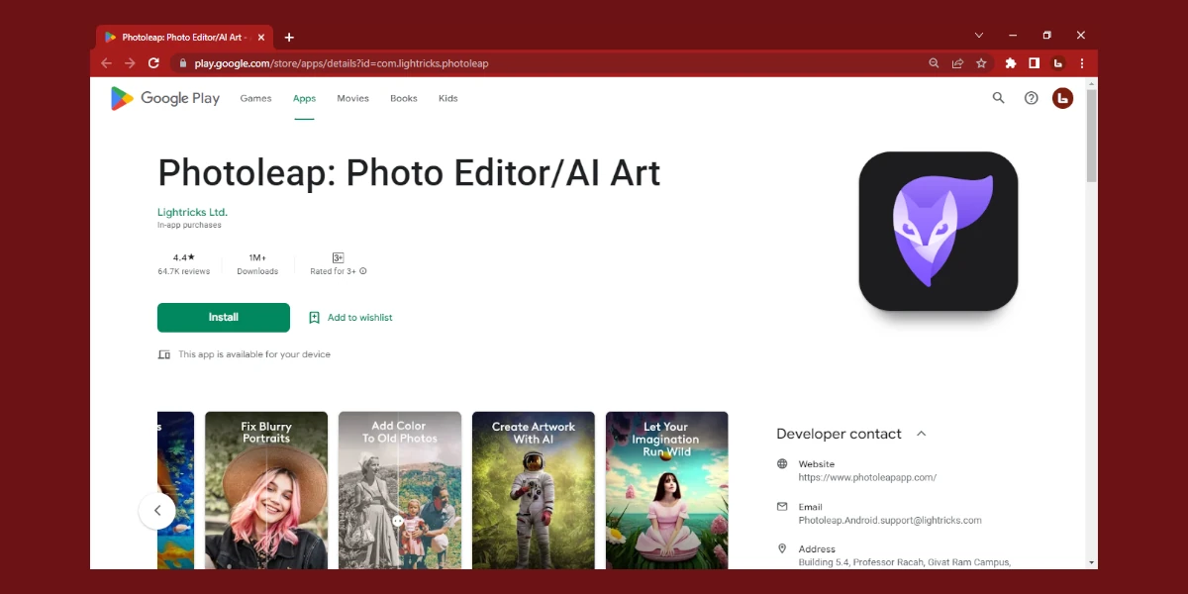Switch to the Movies tab

352,98
